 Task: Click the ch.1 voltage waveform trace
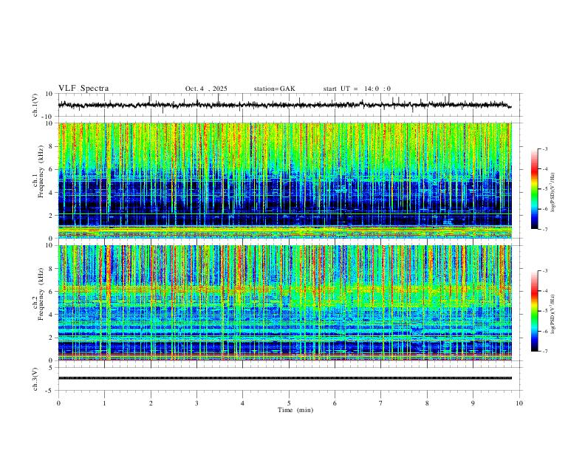[285, 104]
